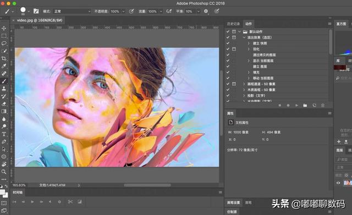Open the brush preset picker dropdown
352x215 pixels.
(x=29, y=11)
